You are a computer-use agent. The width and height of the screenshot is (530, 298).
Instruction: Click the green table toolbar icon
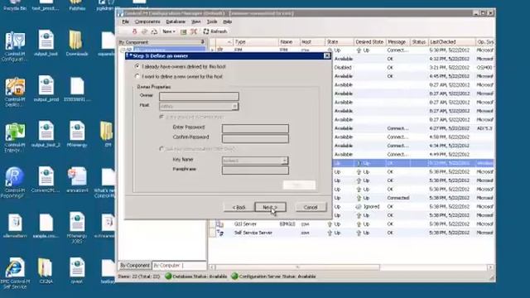183,31
